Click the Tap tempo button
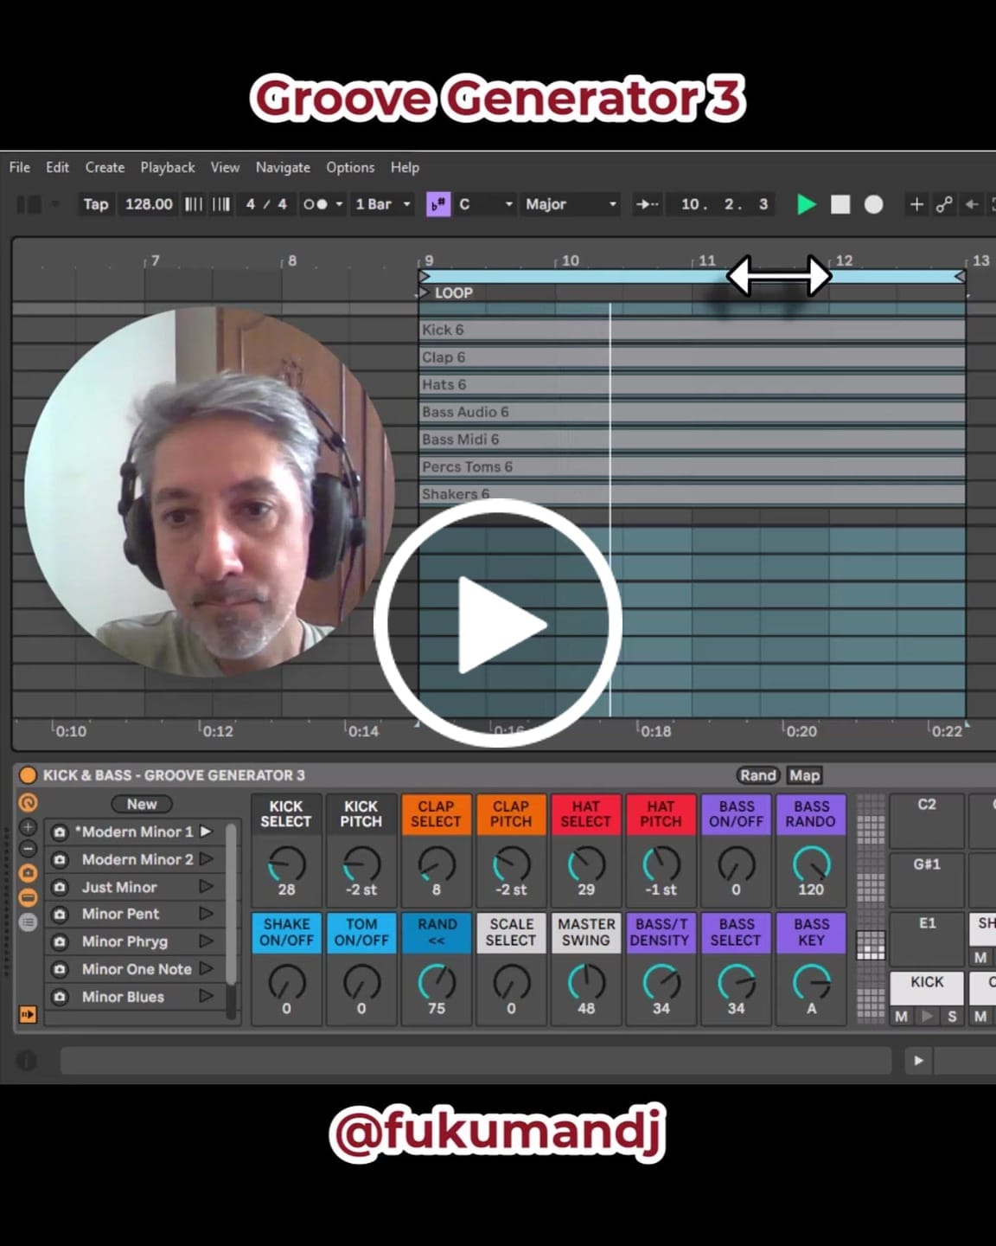The width and height of the screenshot is (996, 1246). 96,204
